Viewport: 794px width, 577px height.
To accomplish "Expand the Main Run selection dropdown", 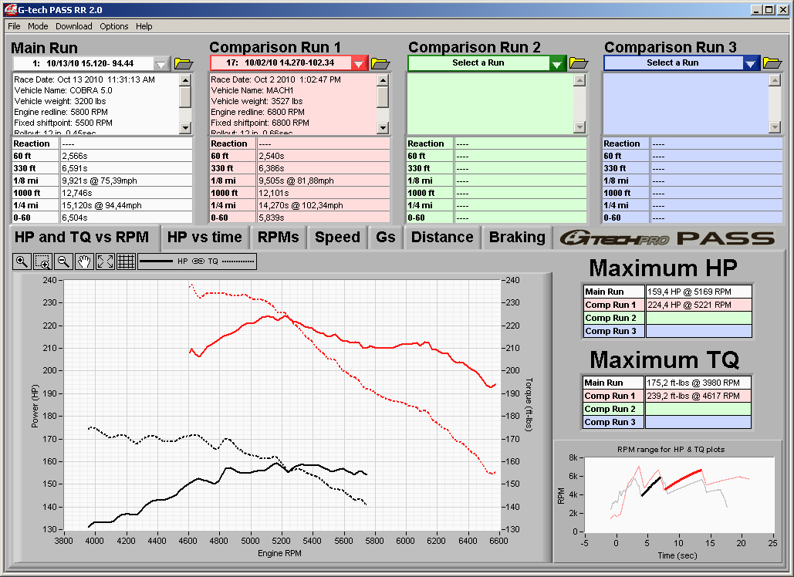I will pyautogui.click(x=161, y=64).
